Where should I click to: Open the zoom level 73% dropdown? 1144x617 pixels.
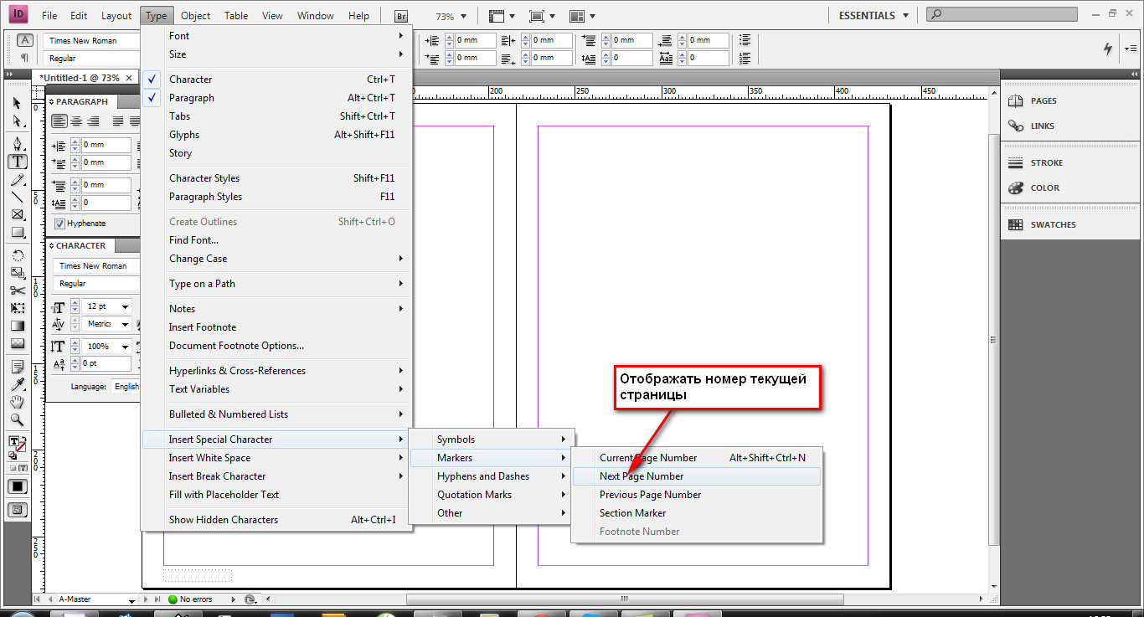point(463,16)
